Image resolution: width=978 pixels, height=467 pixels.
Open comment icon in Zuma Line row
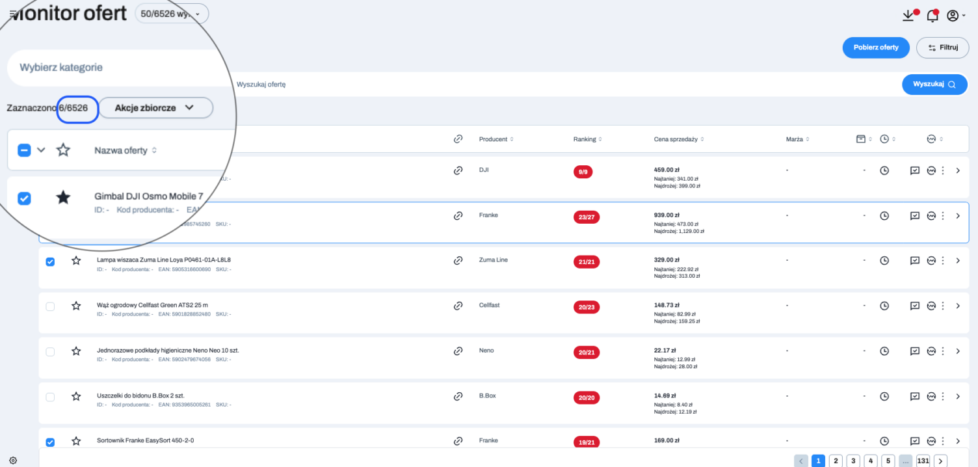click(915, 261)
